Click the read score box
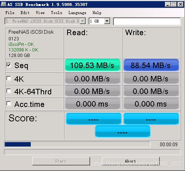 tap(94, 119)
